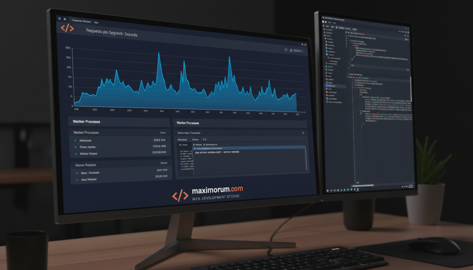The height and width of the screenshot is (270, 473).
Task: Open the first tab in the right worker panel
Action: [182, 140]
